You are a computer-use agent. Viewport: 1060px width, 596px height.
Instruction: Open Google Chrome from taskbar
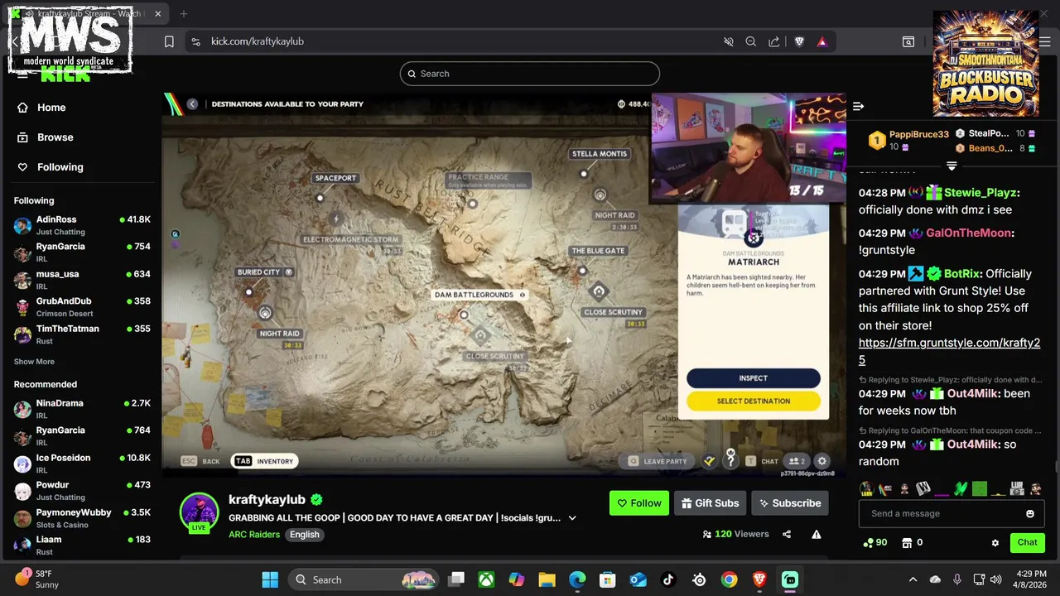729,579
